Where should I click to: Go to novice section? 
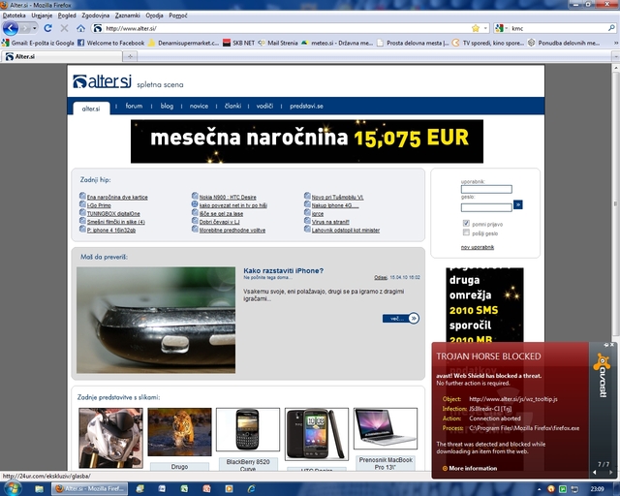199,106
